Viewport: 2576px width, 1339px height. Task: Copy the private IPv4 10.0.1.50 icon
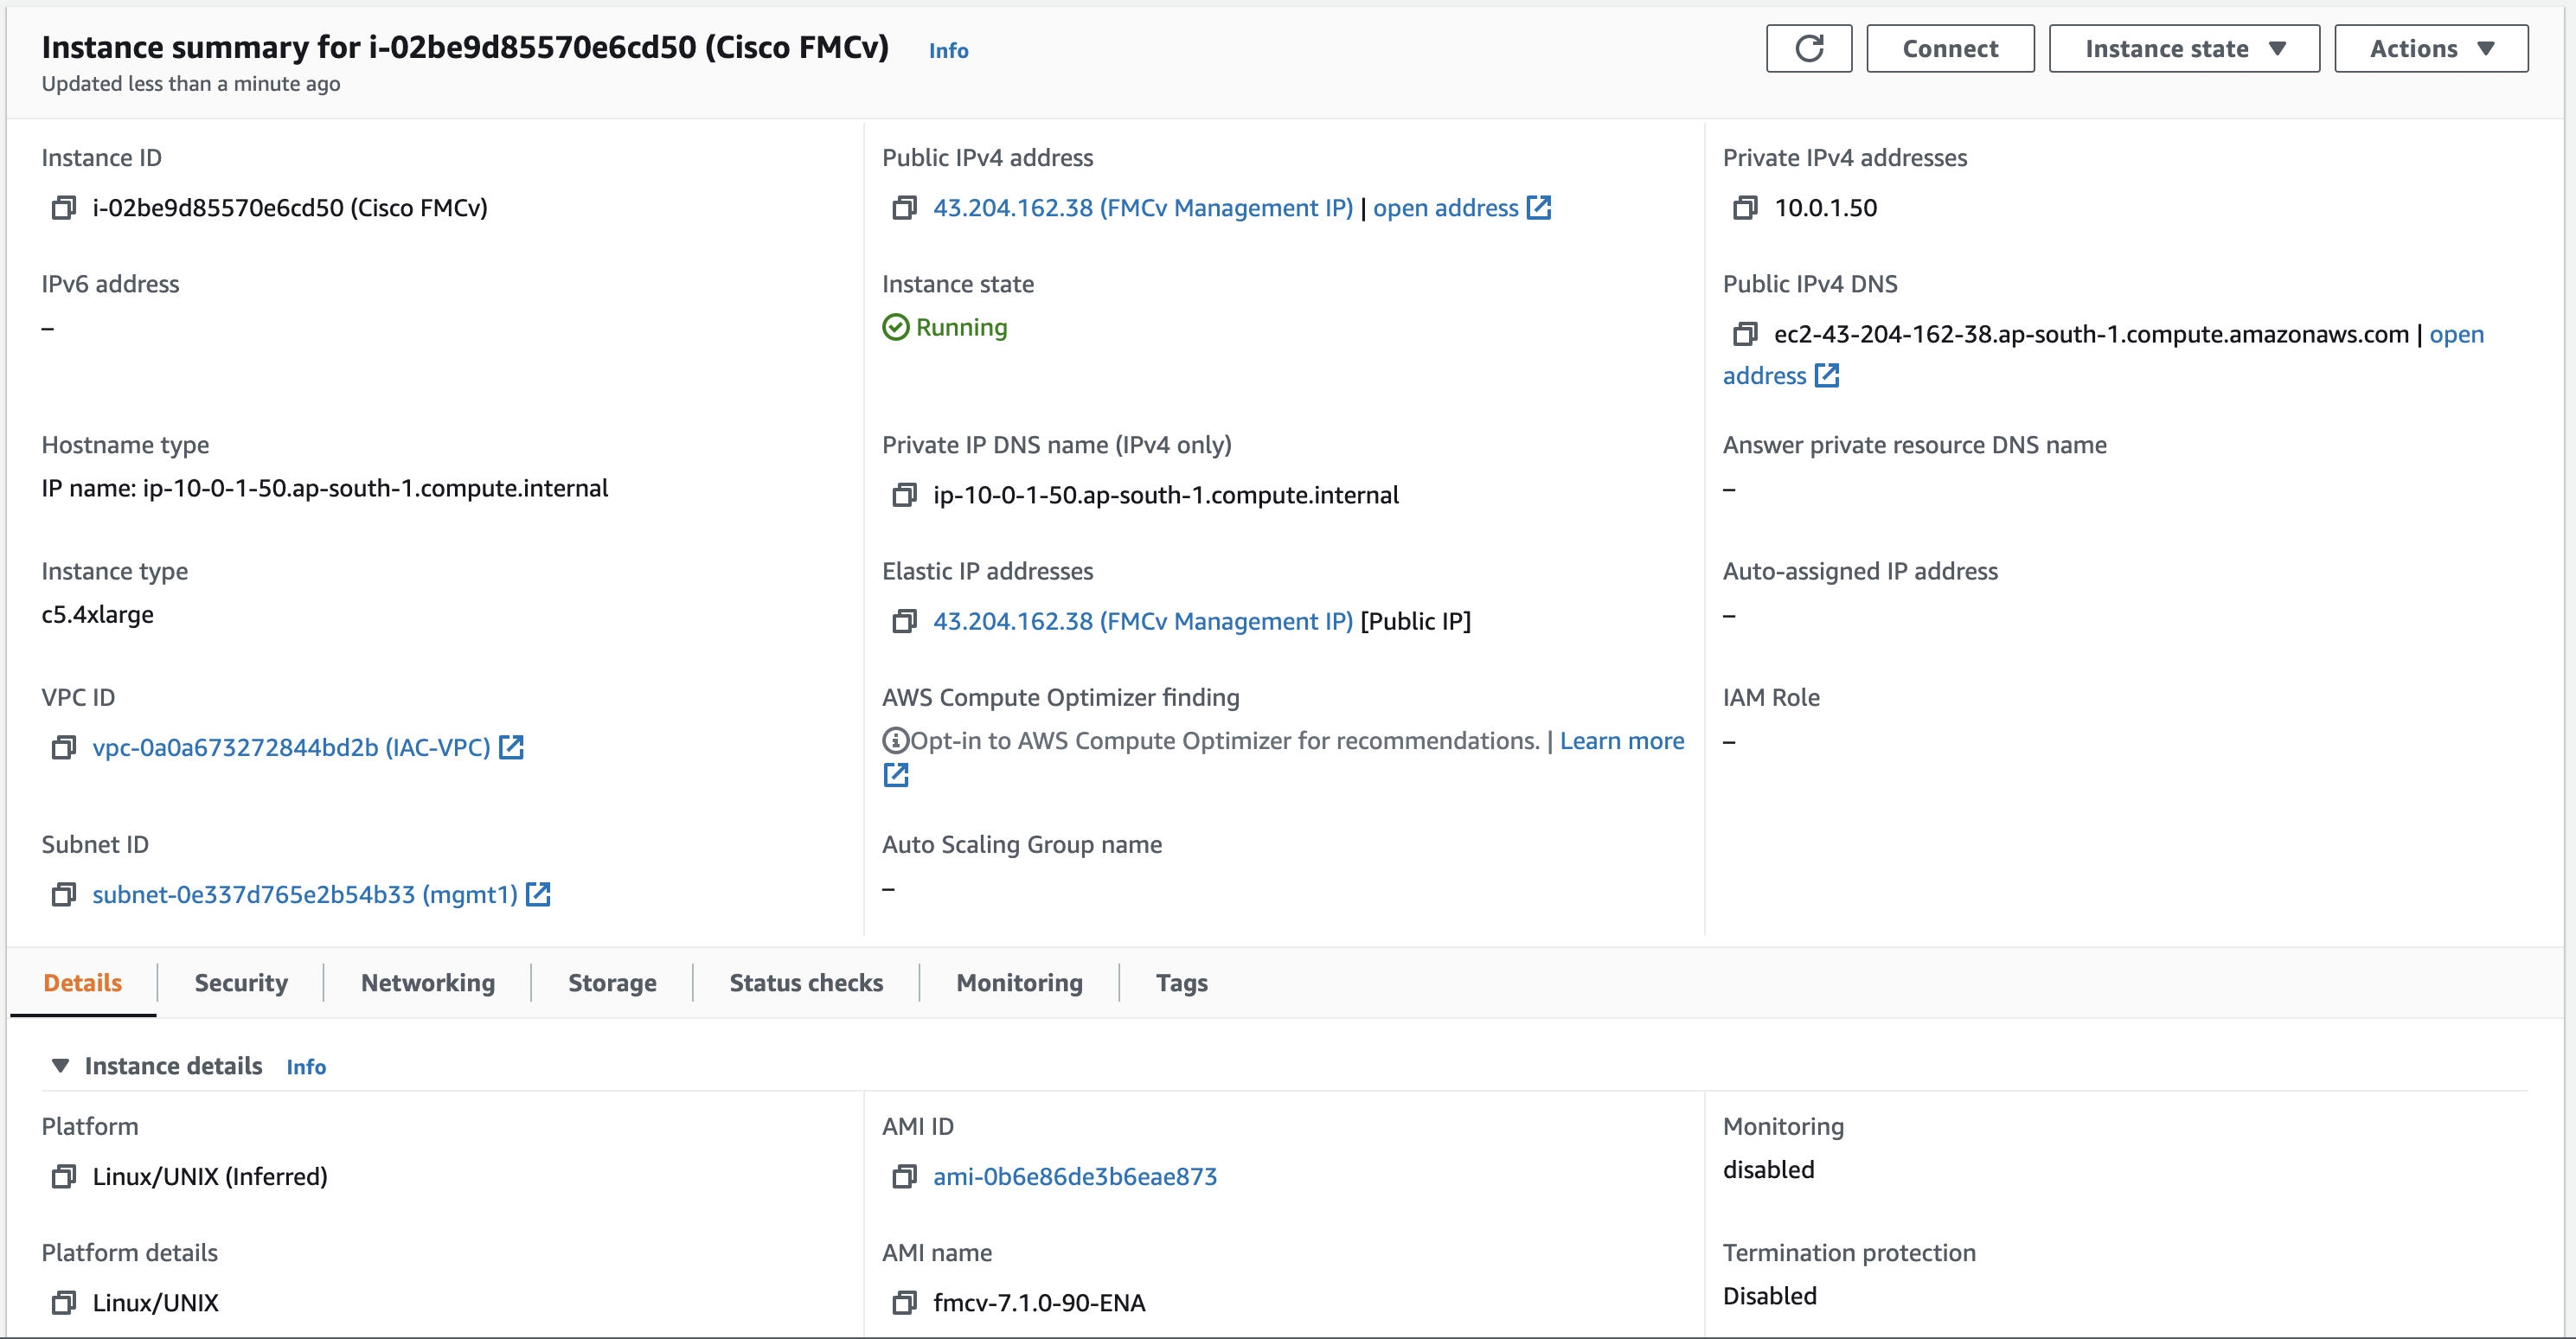click(x=1745, y=208)
